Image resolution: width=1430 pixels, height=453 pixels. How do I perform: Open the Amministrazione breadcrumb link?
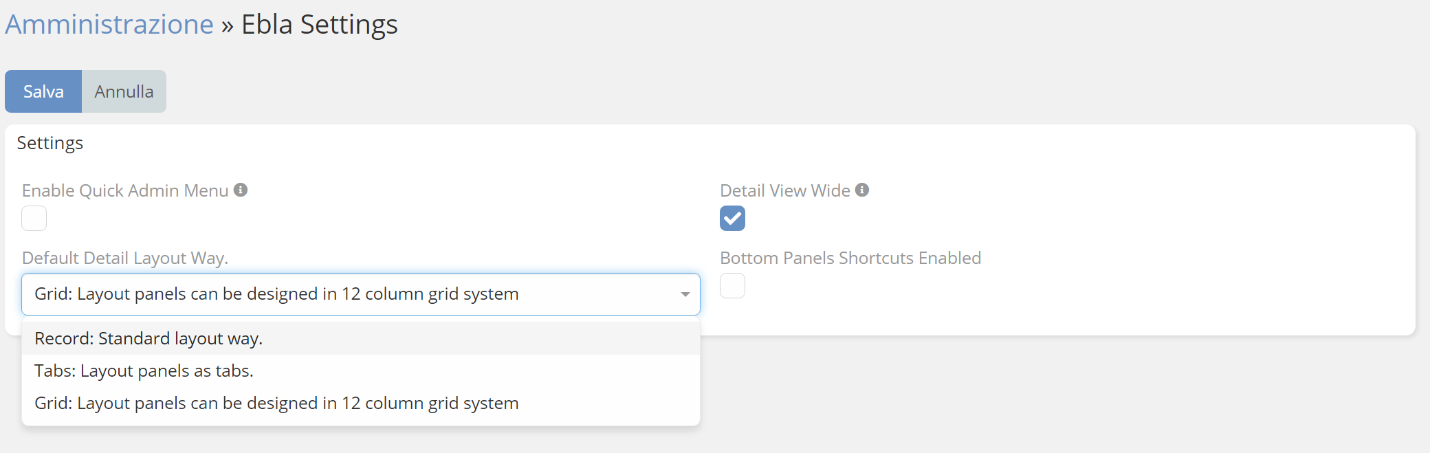(109, 25)
